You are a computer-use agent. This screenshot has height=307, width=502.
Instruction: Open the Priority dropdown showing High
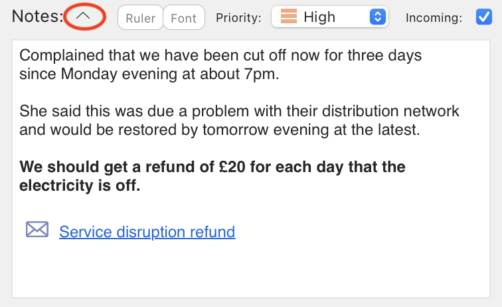[329, 17]
